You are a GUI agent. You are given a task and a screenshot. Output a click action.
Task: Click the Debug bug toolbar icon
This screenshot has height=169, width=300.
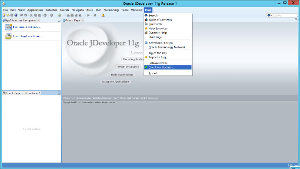(x=95, y=15)
